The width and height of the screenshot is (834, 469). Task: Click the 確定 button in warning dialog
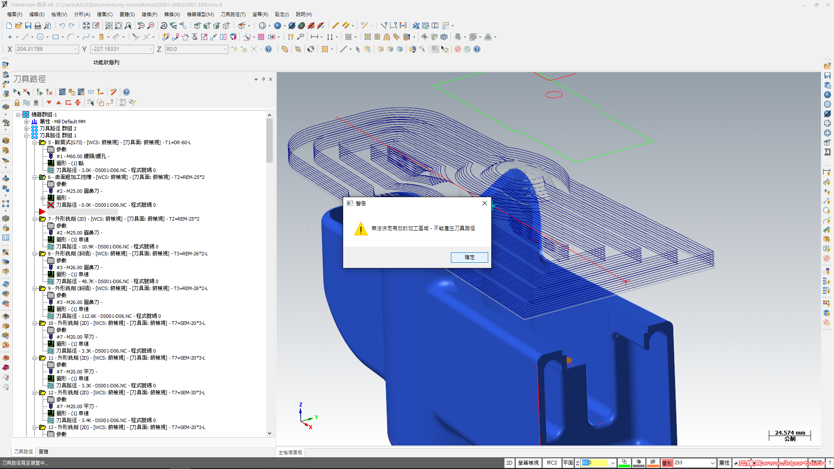click(x=469, y=258)
